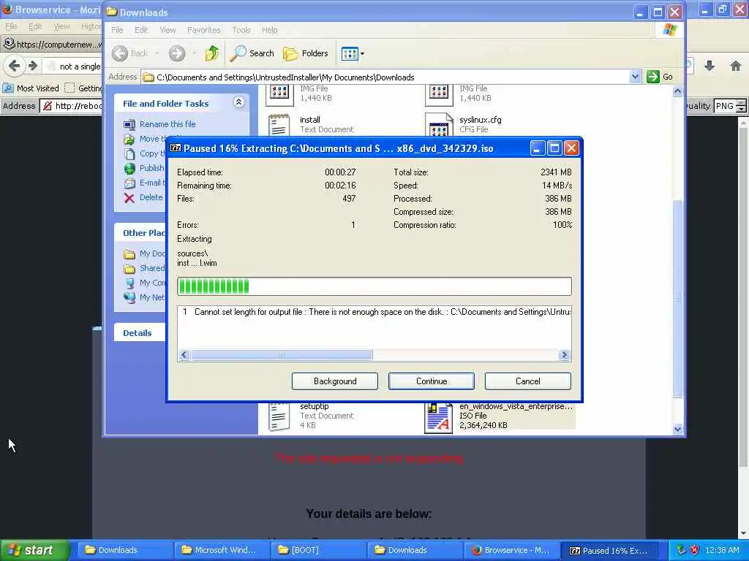Click the error list horizontal scrollbar thumb
Viewport: 749px width, 561px height.
point(282,354)
